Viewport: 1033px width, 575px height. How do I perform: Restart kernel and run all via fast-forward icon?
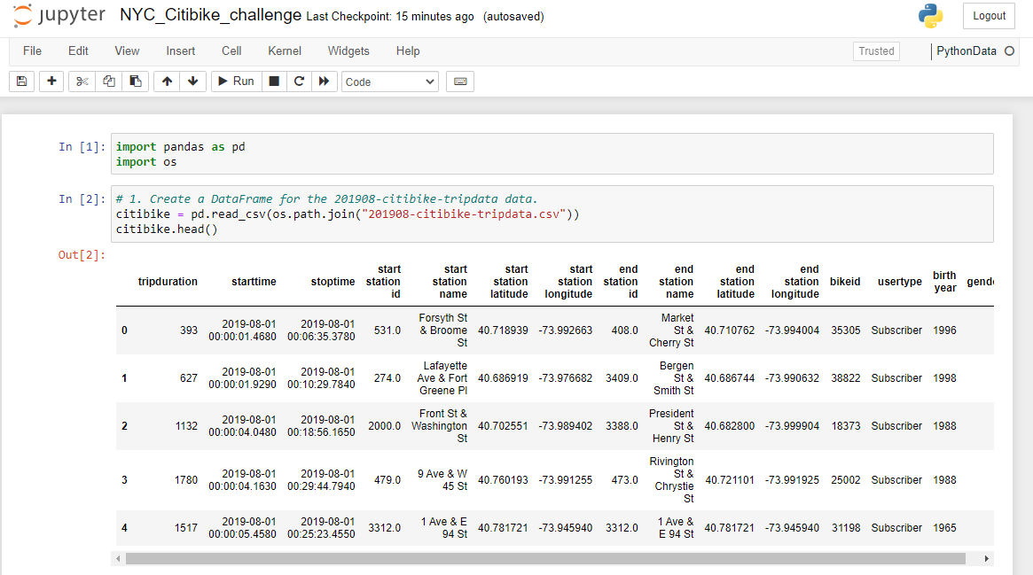[325, 81]
